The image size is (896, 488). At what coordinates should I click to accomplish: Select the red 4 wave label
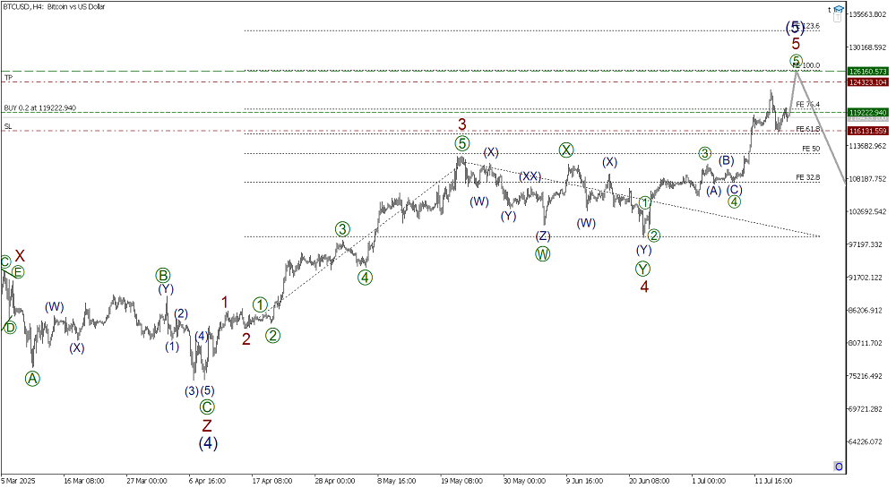coord(644,287)
